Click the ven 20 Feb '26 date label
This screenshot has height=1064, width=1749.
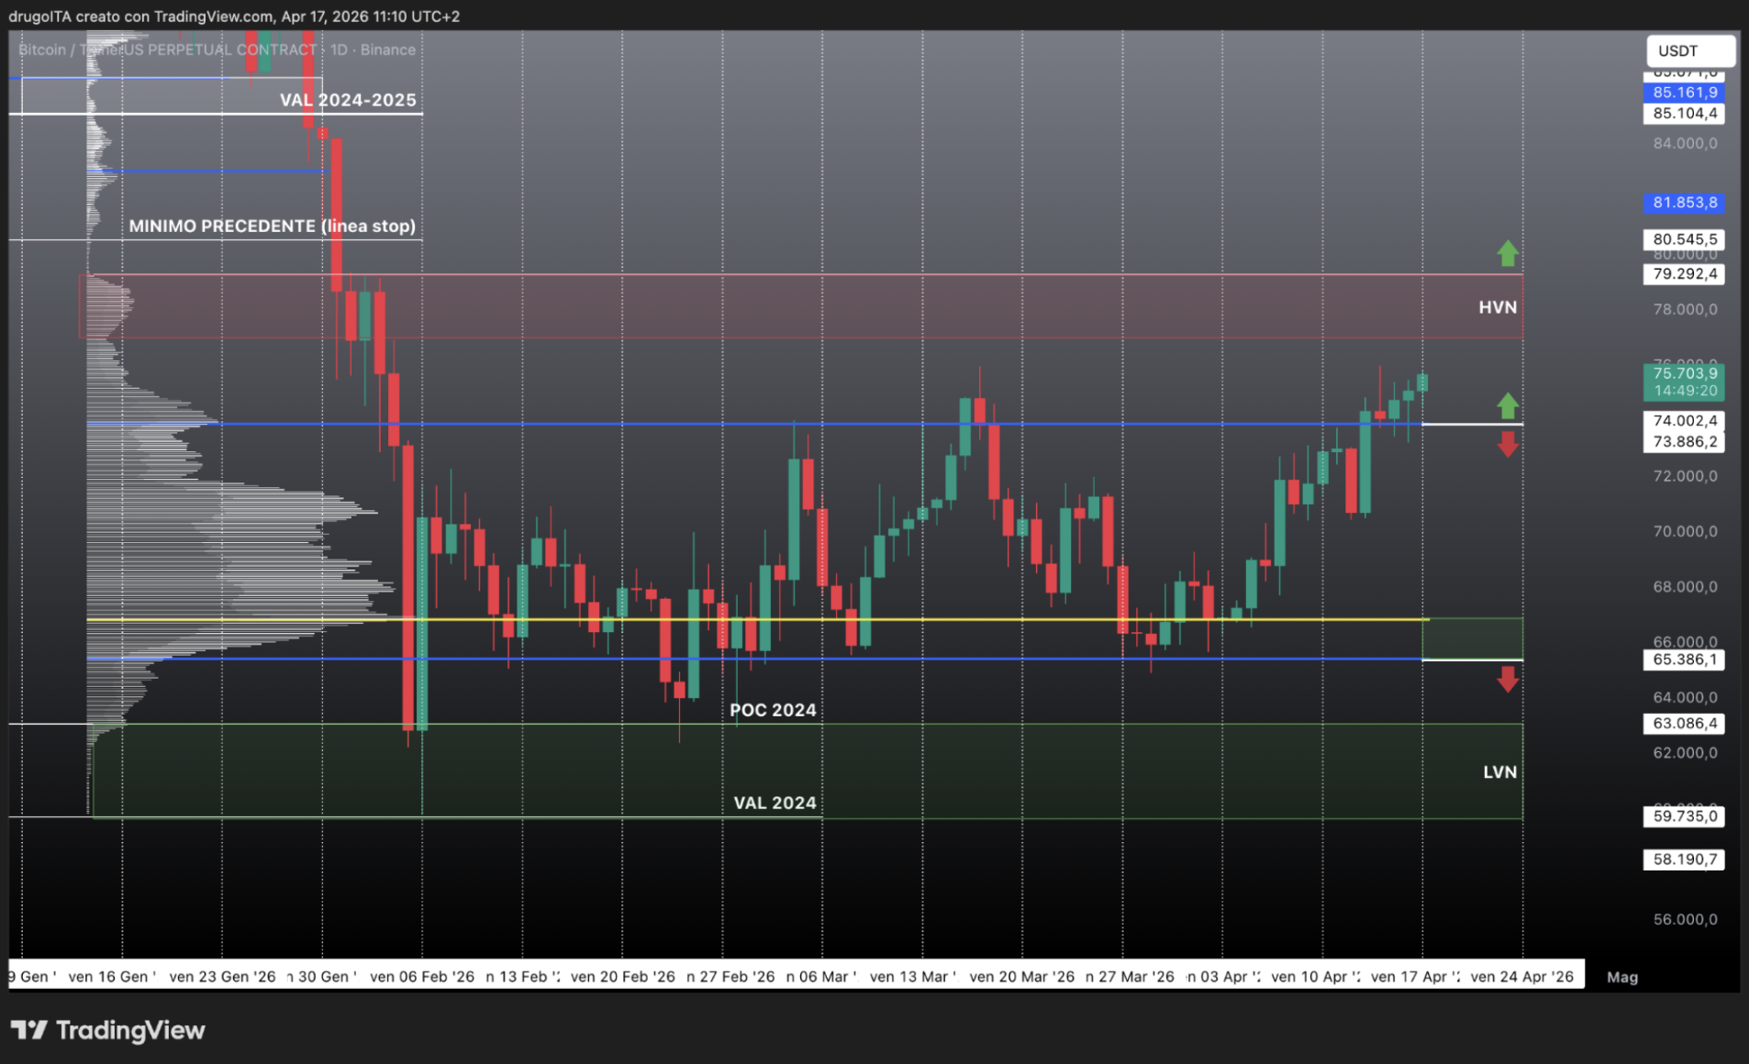(x=622, y=977)
